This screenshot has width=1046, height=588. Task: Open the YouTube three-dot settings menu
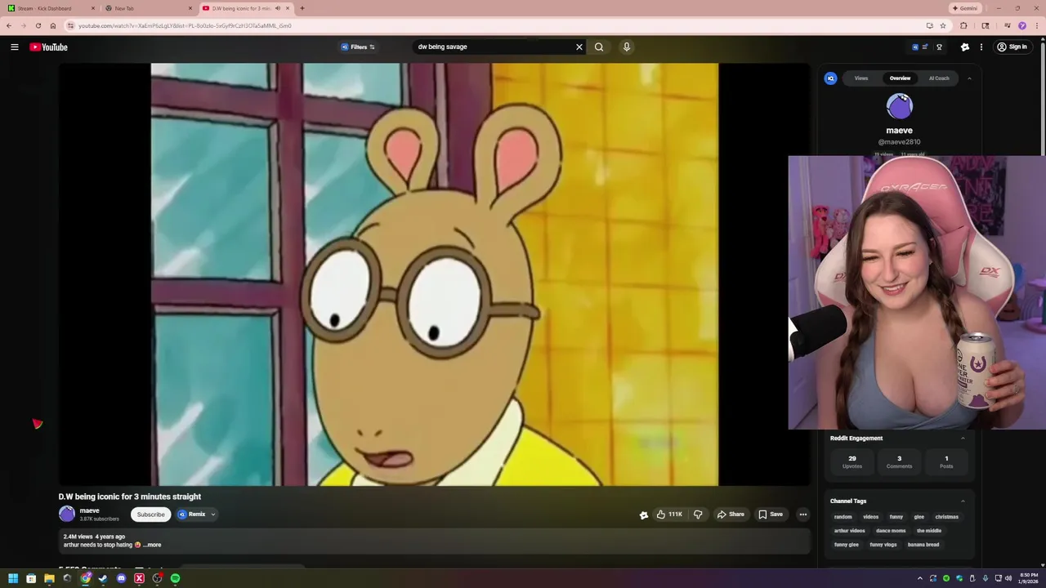(981, 47)
